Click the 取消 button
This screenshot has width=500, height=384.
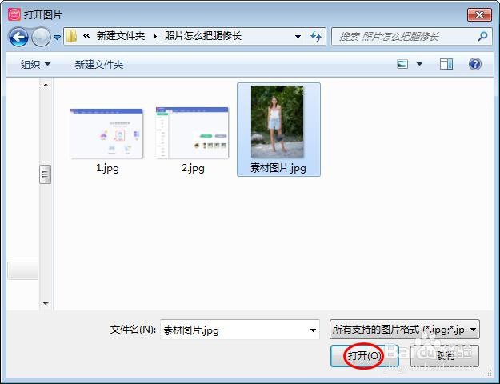tap(445, 356)
